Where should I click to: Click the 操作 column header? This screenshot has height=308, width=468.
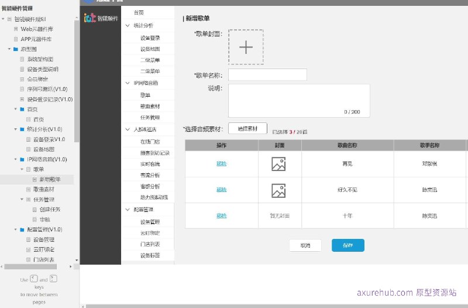coord(222,145)
